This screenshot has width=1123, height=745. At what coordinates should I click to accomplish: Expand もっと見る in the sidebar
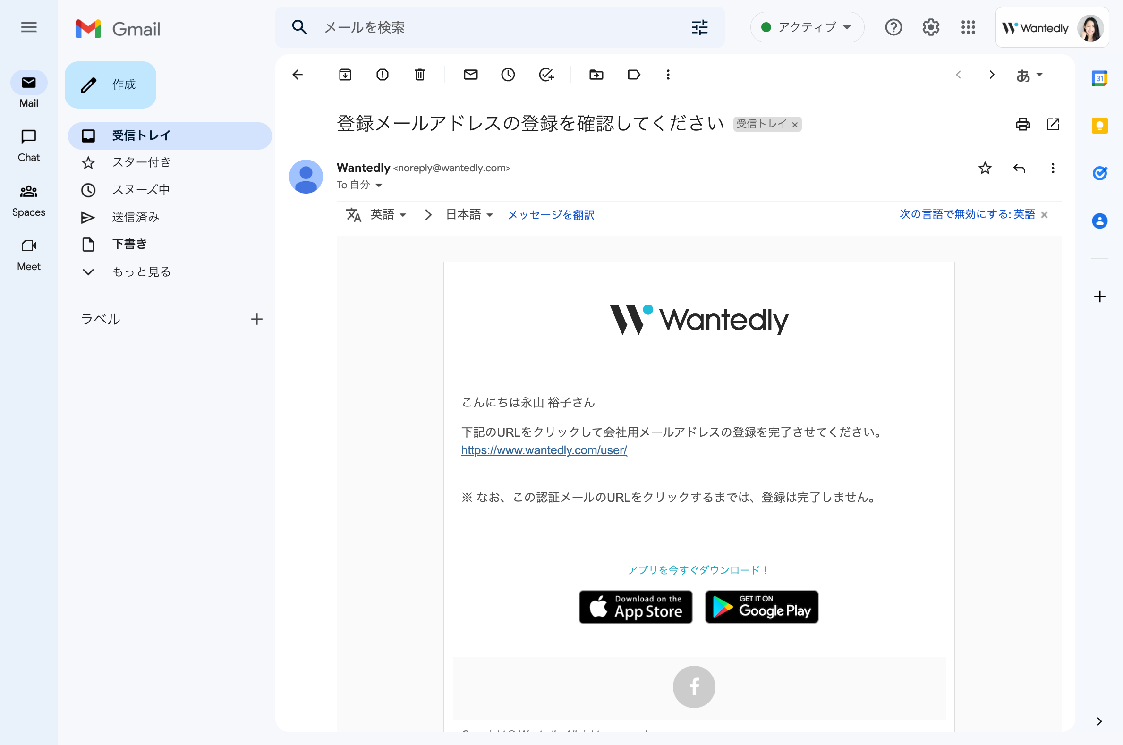141,272
